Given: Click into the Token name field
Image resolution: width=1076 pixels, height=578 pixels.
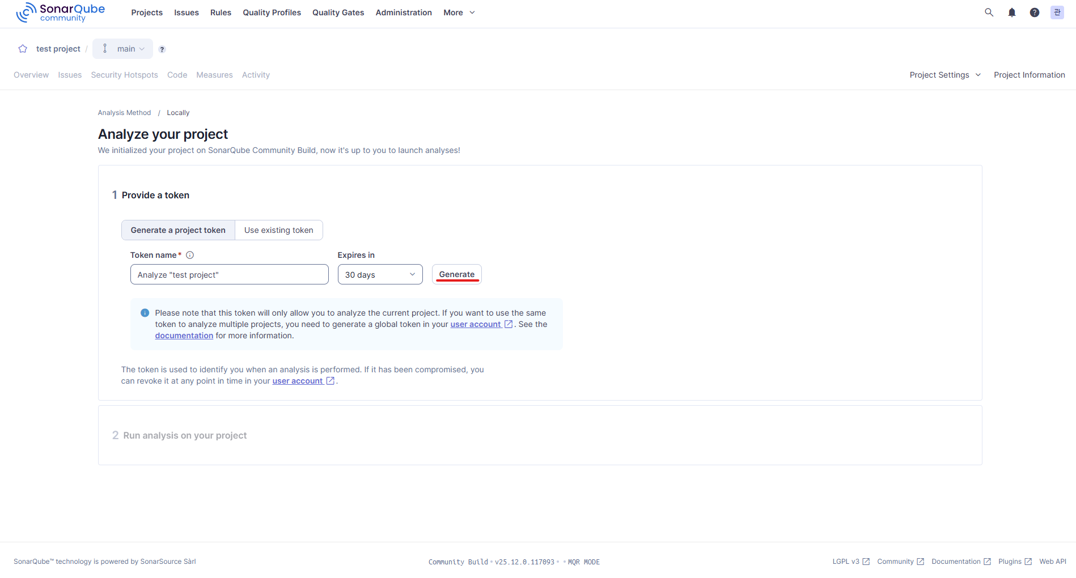Looking at the screenshot, I should [230, 274].
